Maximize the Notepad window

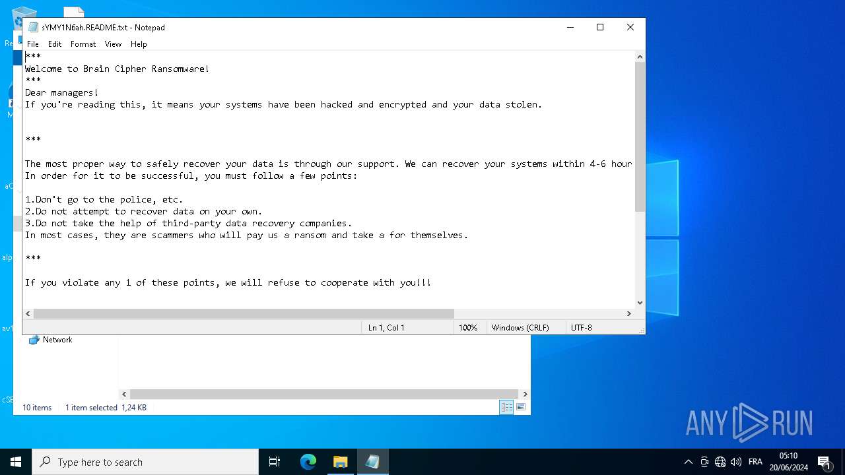600,27
